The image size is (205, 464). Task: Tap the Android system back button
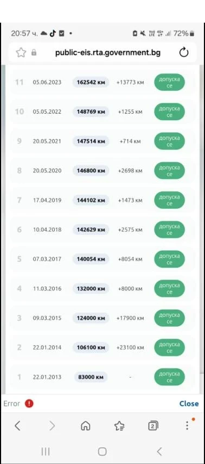click(x=159, y=451)
